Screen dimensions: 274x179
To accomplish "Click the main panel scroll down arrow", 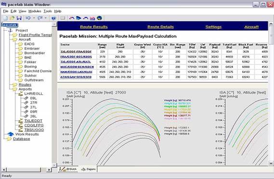I will coord(271,163).
